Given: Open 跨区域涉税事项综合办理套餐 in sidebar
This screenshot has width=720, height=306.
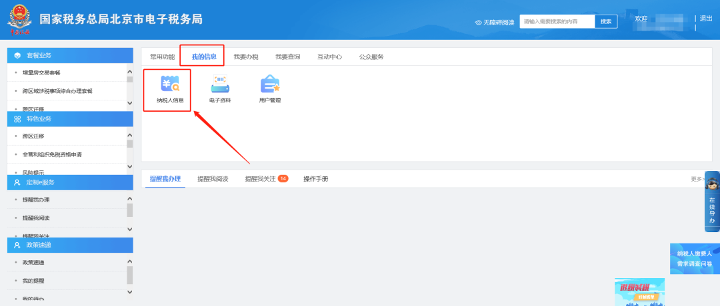Looking at the screenshot, I should [57, 90].
